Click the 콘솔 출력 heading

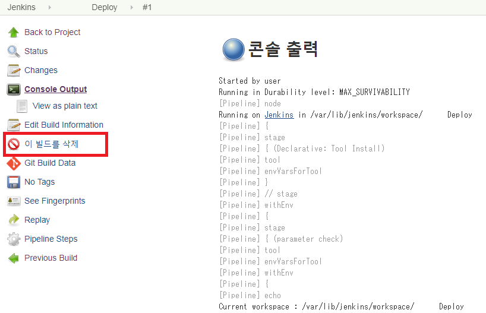[283, 49]
